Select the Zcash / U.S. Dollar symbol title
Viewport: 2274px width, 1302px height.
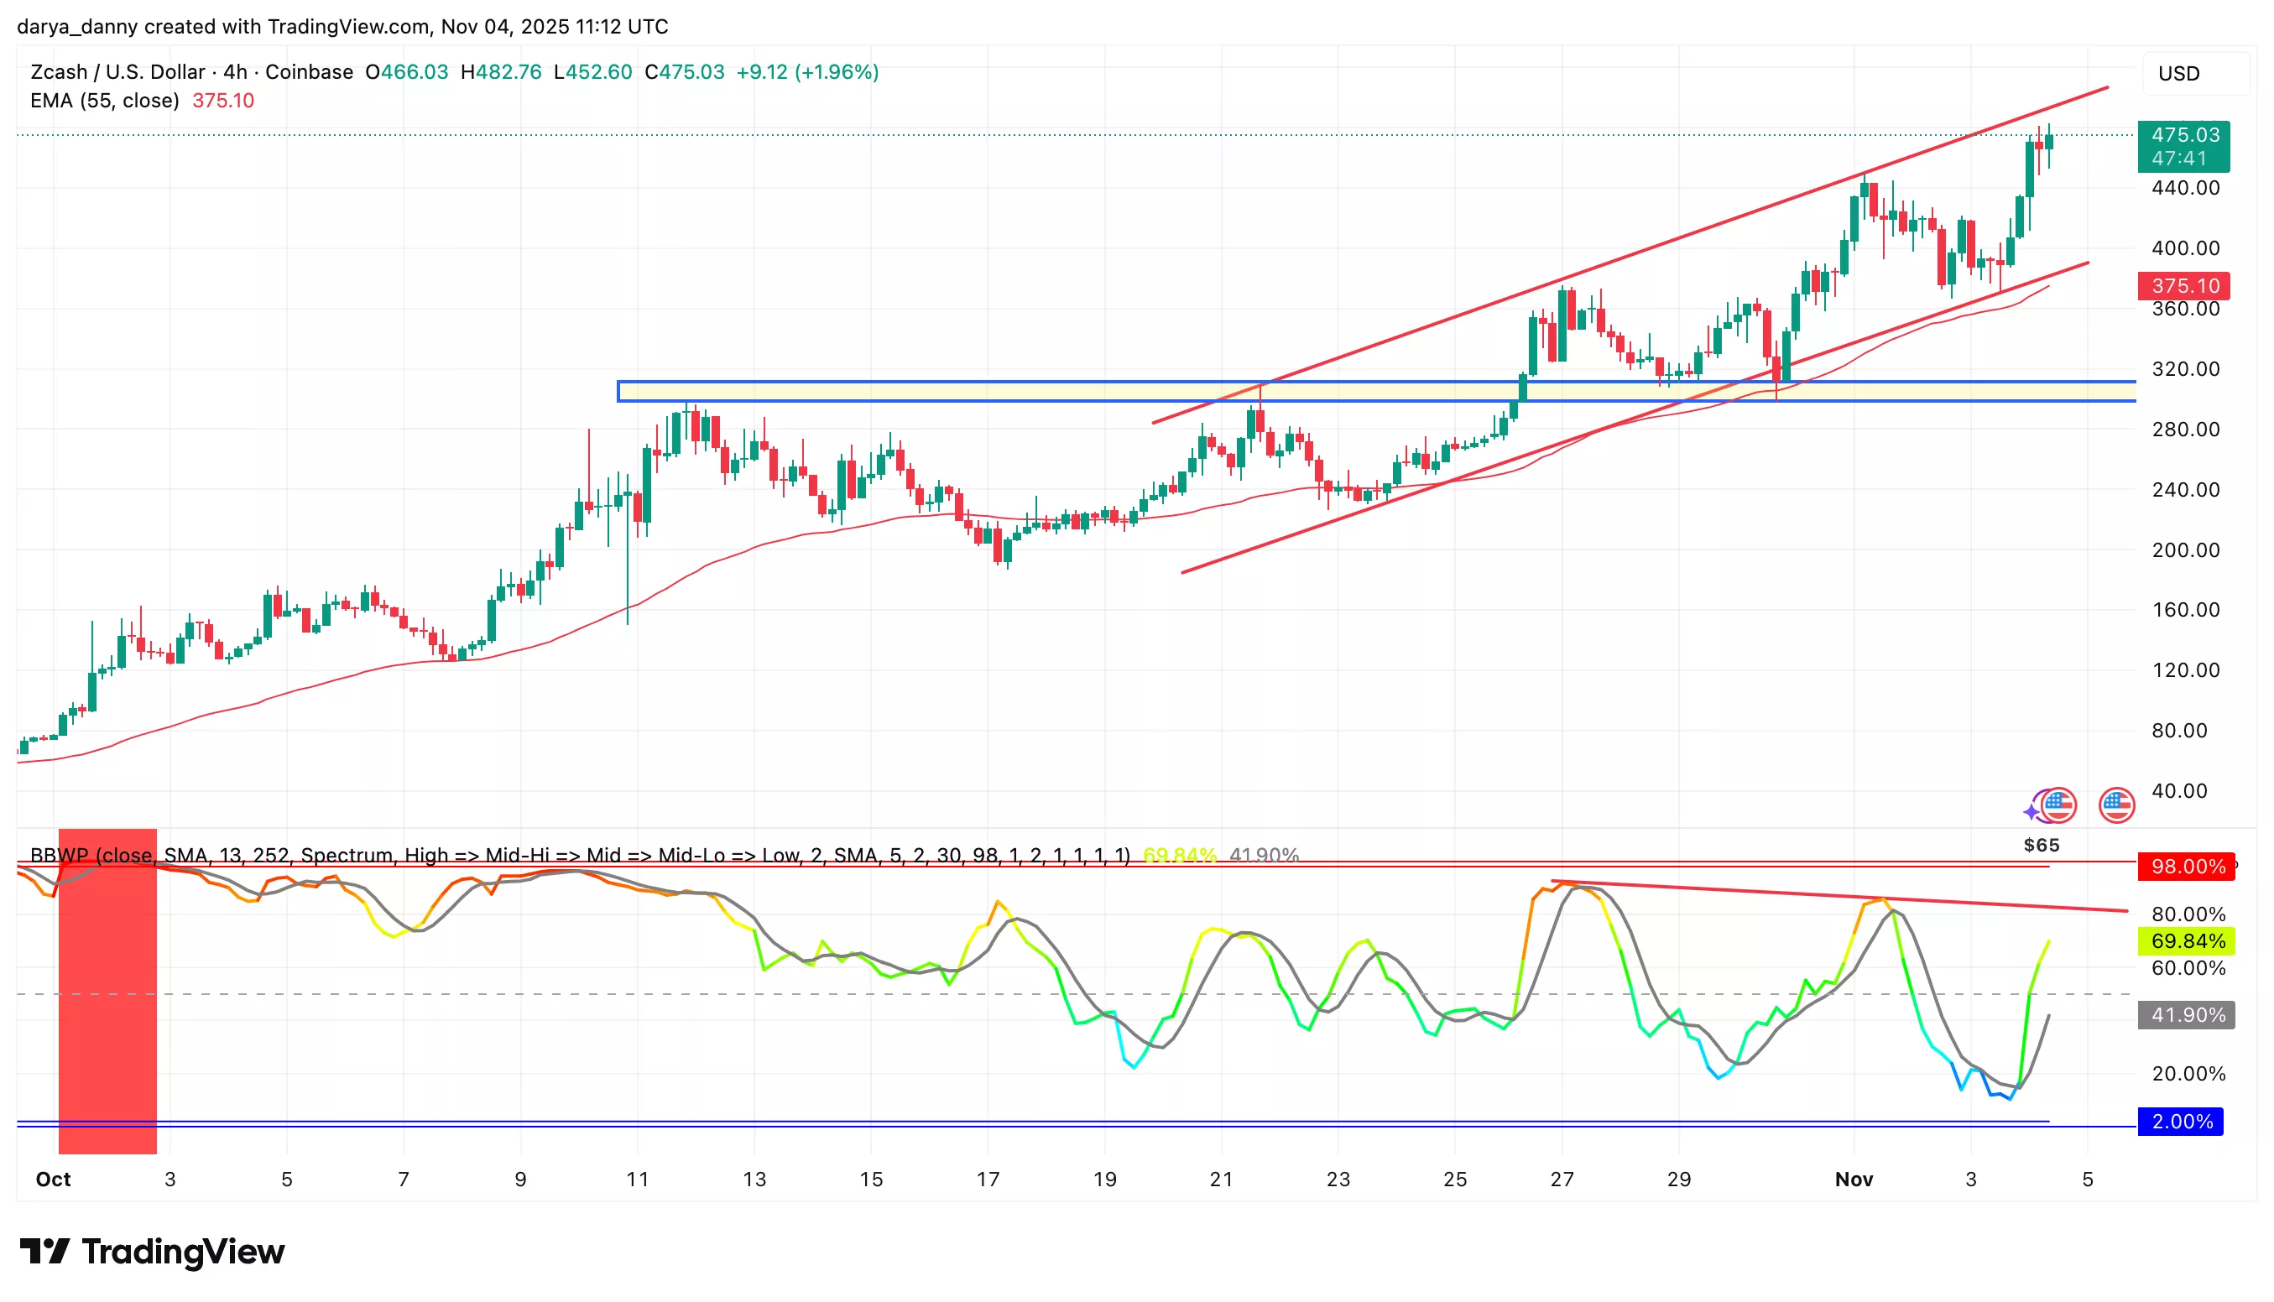117,71
